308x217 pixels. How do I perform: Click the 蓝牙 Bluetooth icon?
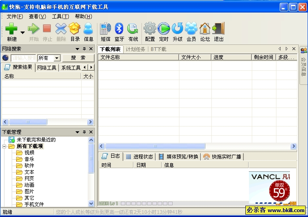point(119,29)
